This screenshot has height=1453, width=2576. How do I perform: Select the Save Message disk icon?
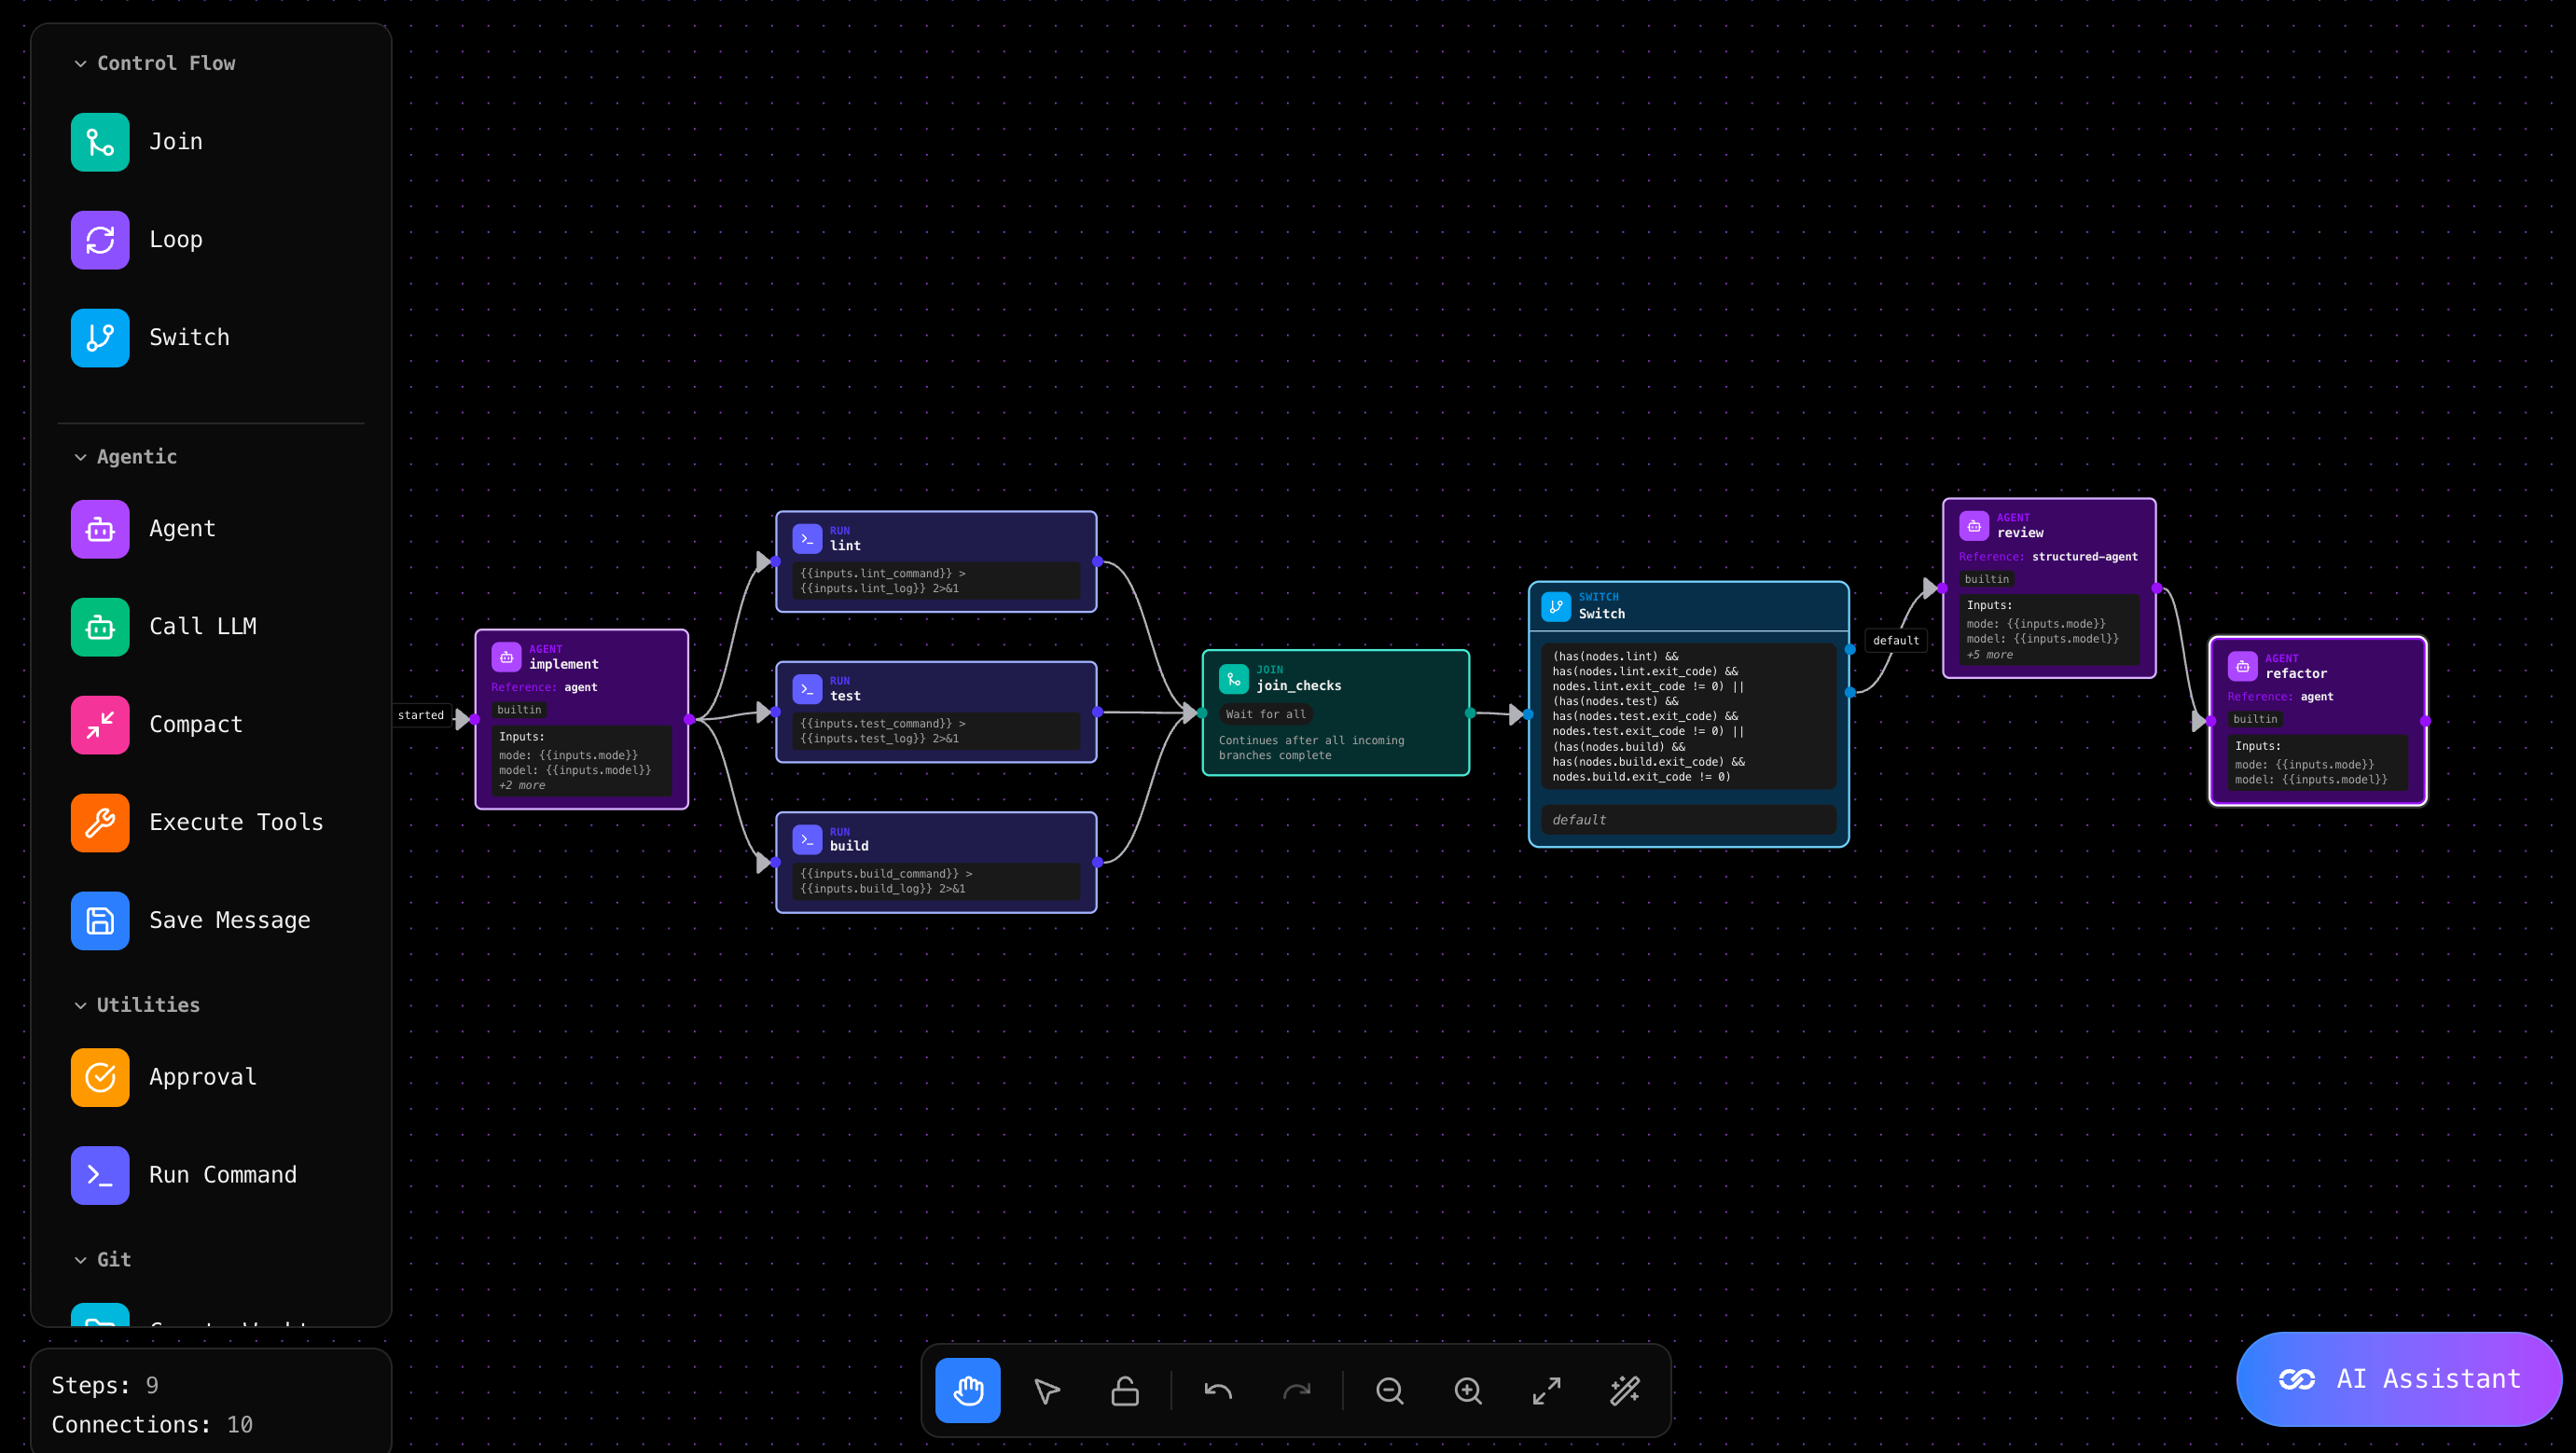click(100, 921)
